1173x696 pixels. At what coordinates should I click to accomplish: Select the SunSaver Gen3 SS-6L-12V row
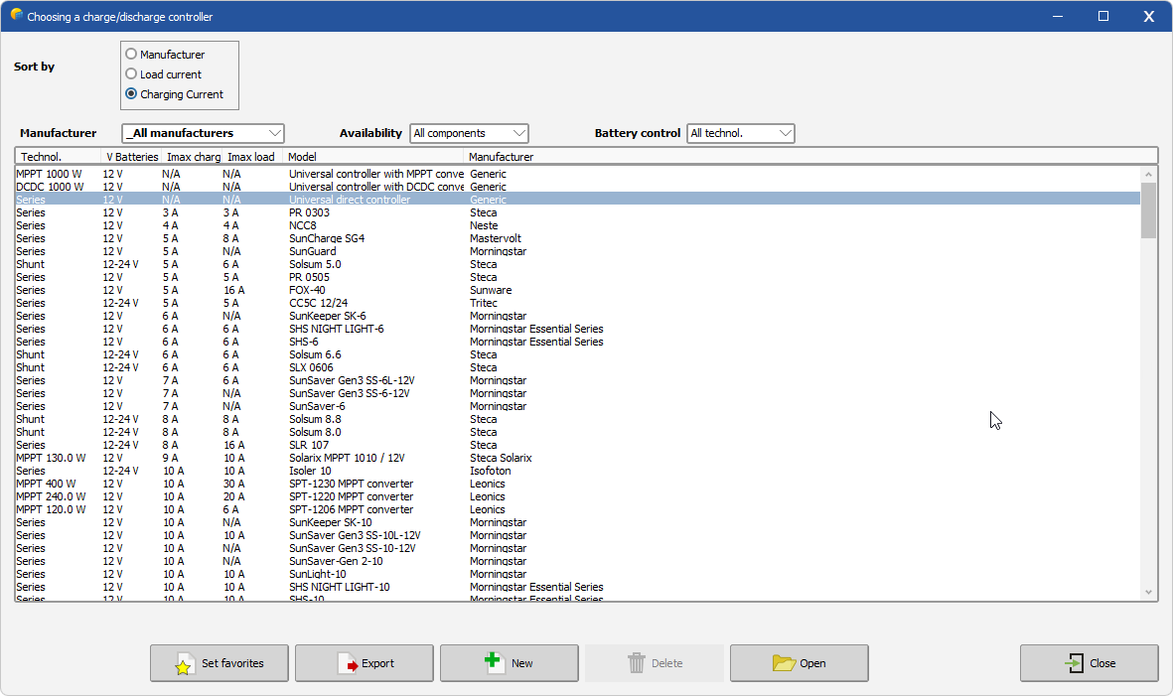pyautogui.click(x=577, y=380)
